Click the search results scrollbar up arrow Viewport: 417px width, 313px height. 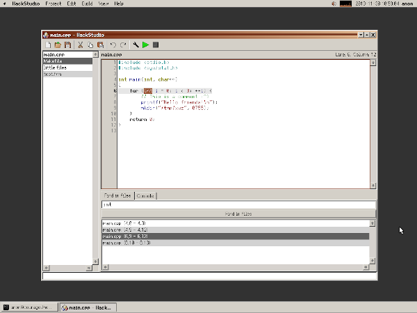[373, 223]
